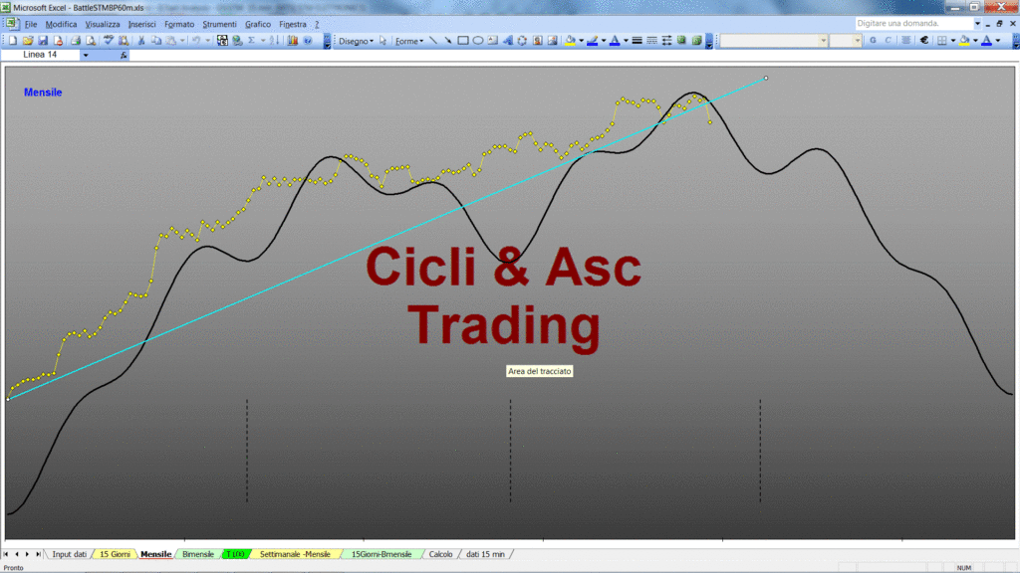Switch to the Calcolo sheet tab
The height and width of the screenshot is (573, 1020).
[440, 554]
